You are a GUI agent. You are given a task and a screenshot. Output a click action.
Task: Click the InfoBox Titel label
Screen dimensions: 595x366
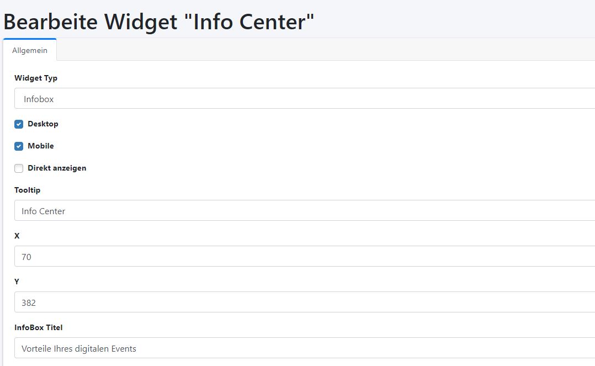tap(39, 327)
